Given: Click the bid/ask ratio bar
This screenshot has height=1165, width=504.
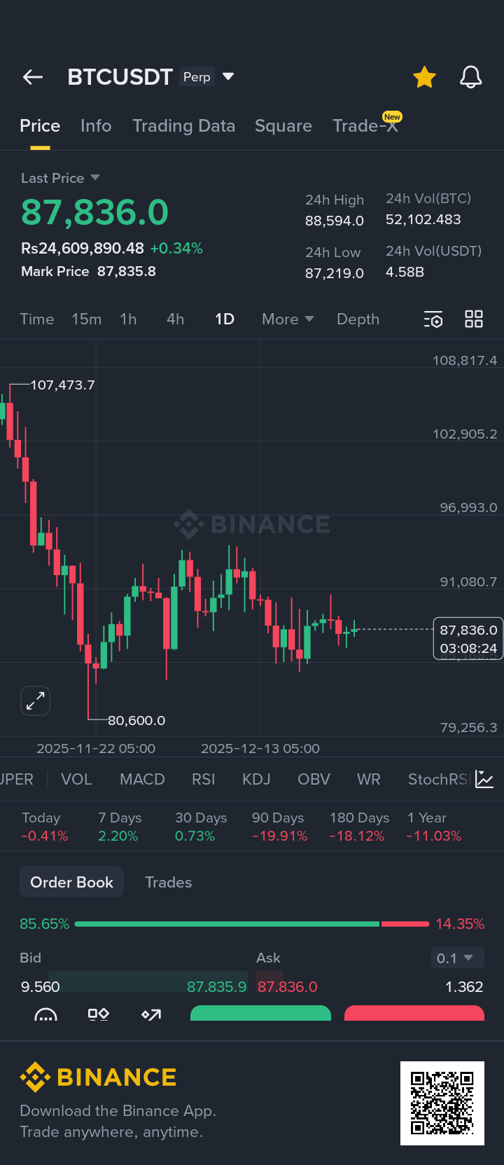Looking at the screenshot, I should pyautogui.click(x=252, y=924).
